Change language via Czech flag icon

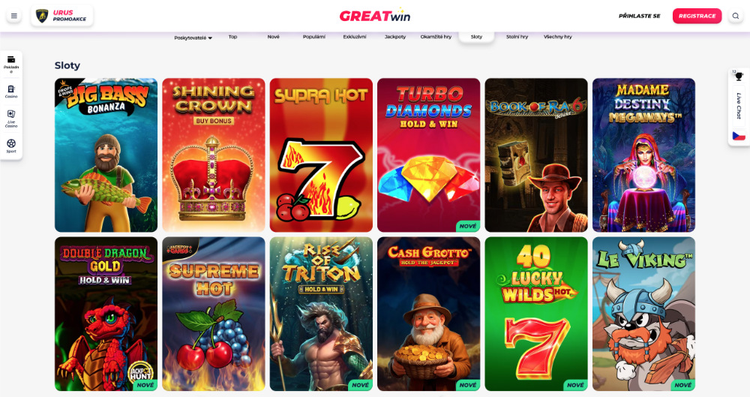pyautogui.click(x=739, y=136)
